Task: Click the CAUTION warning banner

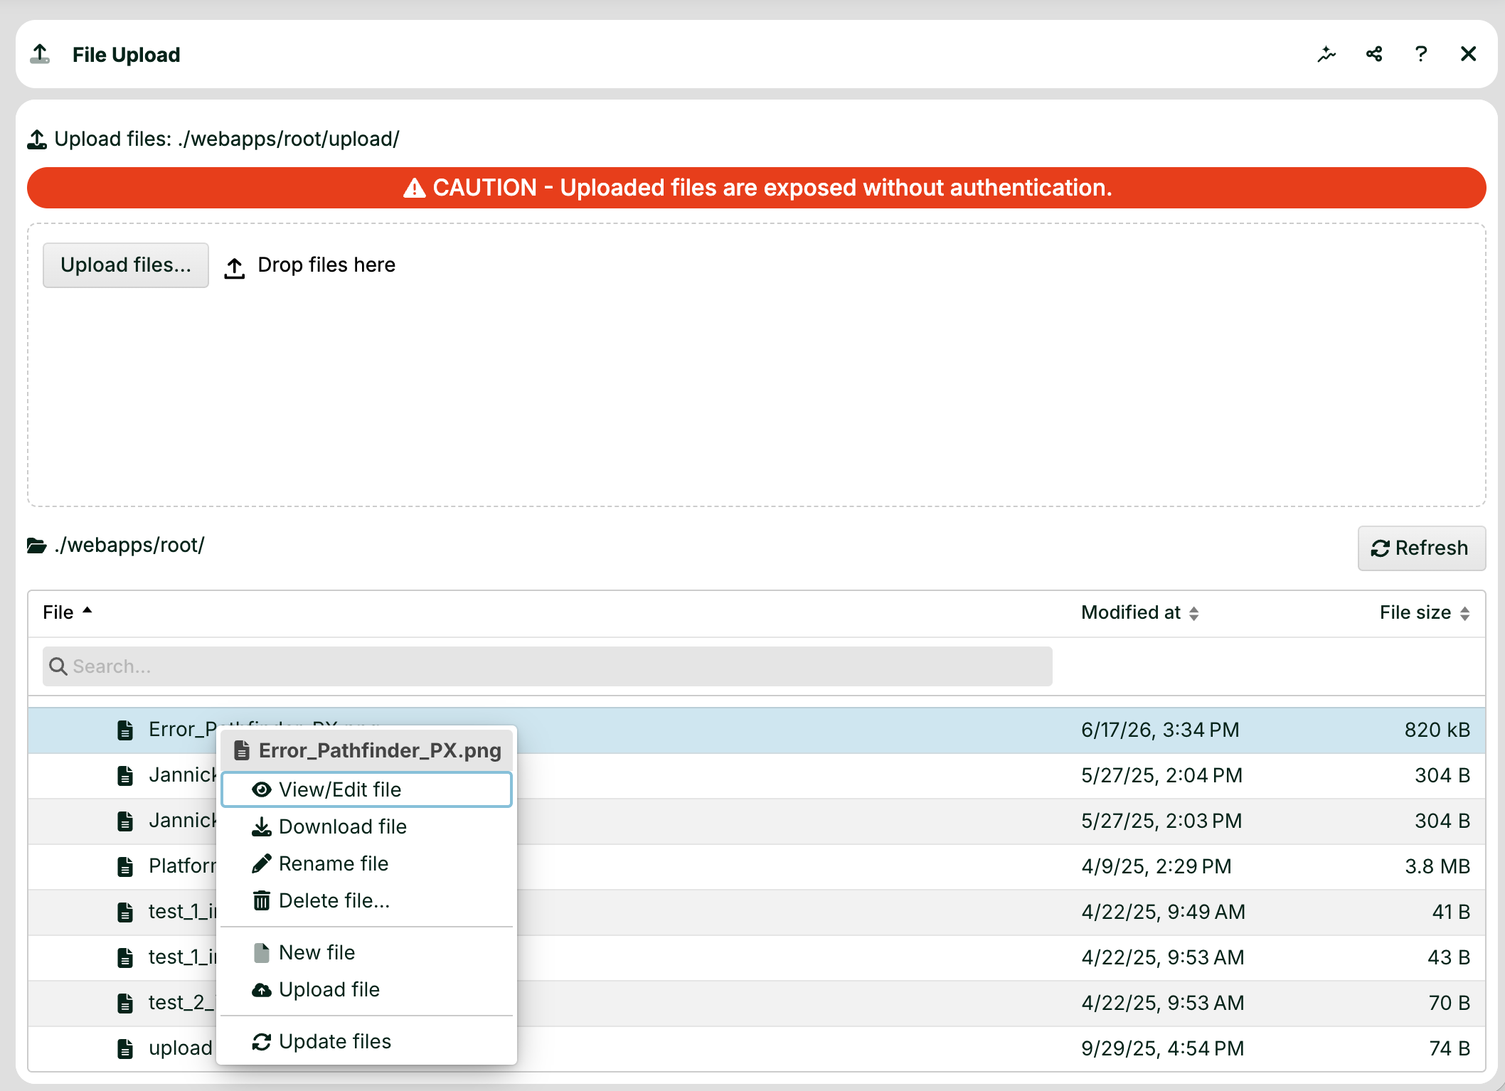Action: 757,188
